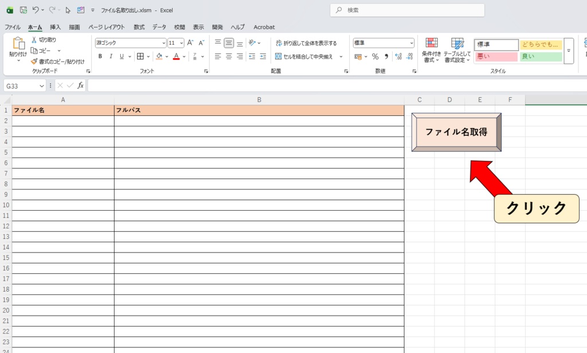The height and width of the screenshot is (353, 587).
Task: Open font settings dialog launcher
Action: 206,71
